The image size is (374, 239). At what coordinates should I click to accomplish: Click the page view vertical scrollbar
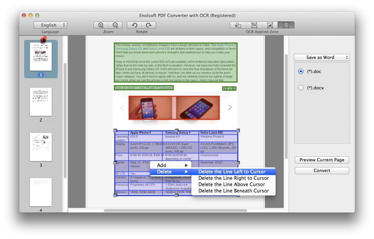[286, 106]
